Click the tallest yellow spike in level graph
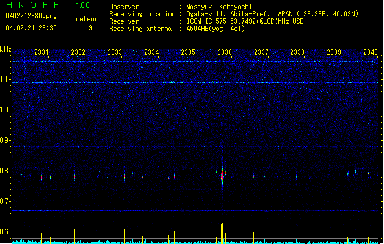384x244 pixels. pyautogui.click(x=222, y=233)
